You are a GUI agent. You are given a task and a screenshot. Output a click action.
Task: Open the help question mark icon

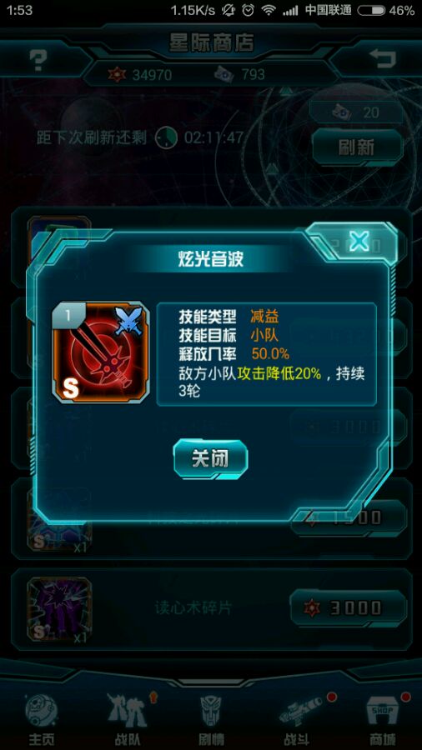pyautogui.click(x=38, y=60)
